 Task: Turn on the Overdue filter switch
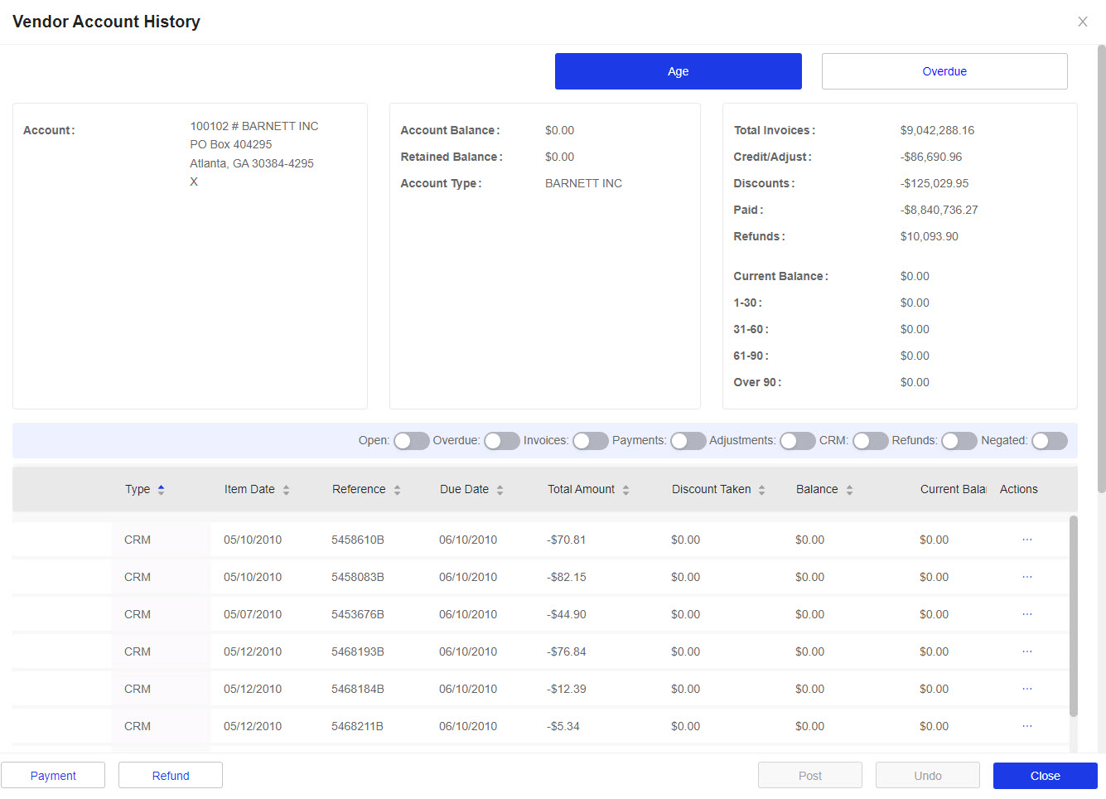click(x=501, y=441)
